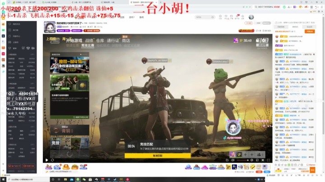
Task: Click the play button on the video player
Action: coord(46,160)
